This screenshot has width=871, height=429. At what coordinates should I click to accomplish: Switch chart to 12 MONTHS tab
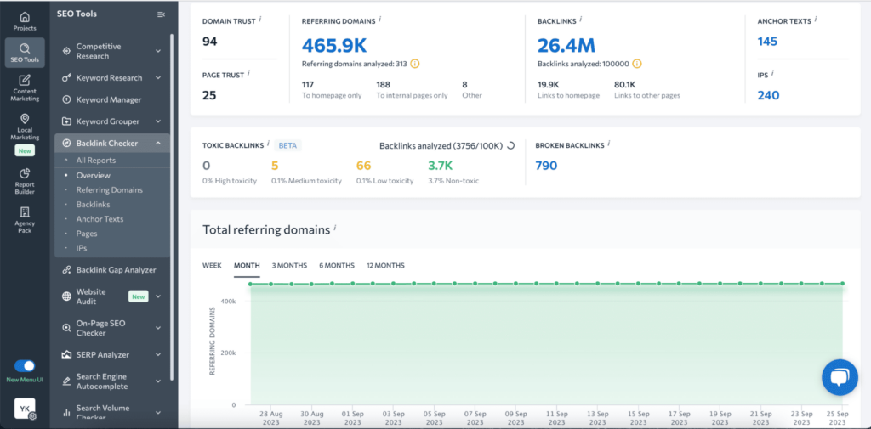click(x=385, y=265)
